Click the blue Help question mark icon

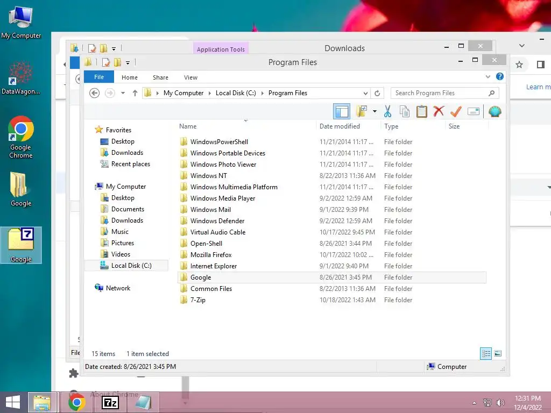point(500,76)
